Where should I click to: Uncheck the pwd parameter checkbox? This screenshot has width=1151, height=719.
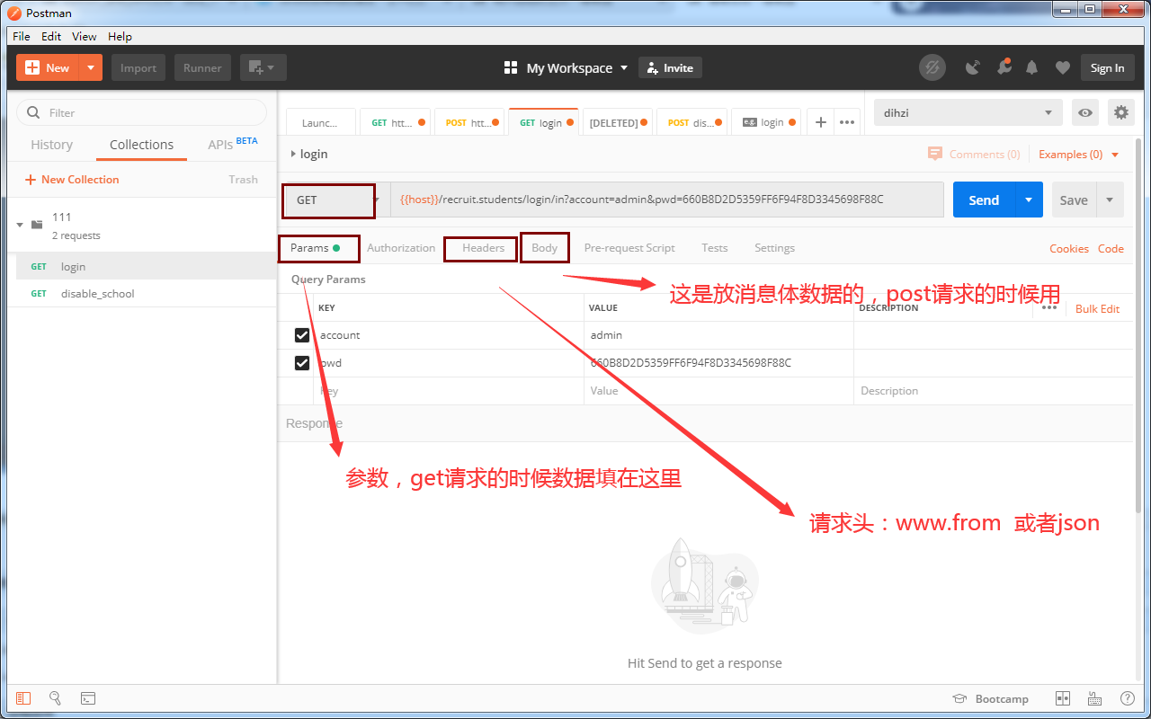tap(302, 363)
